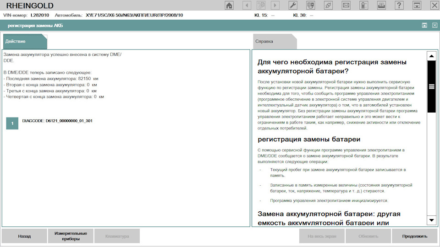Open Измерительные приборы
The width and height of the screenshot is (440, 247).
pyautogui.click(x=71, y=236)
